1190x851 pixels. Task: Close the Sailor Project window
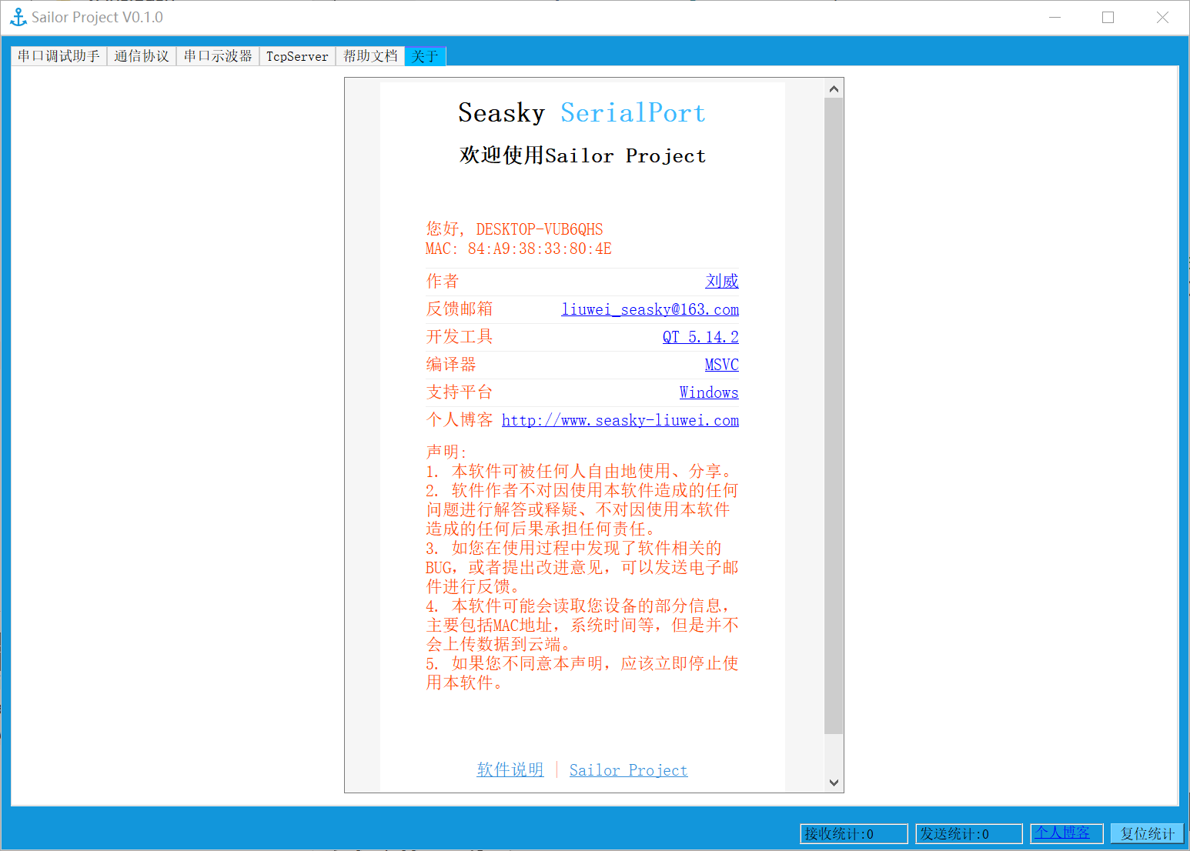pyautogui.click(x=1162, y=17)
